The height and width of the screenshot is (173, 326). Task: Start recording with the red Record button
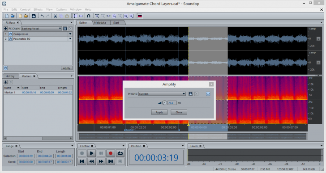111,153
